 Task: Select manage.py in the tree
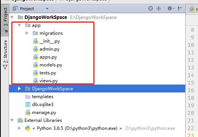[44, 112]
